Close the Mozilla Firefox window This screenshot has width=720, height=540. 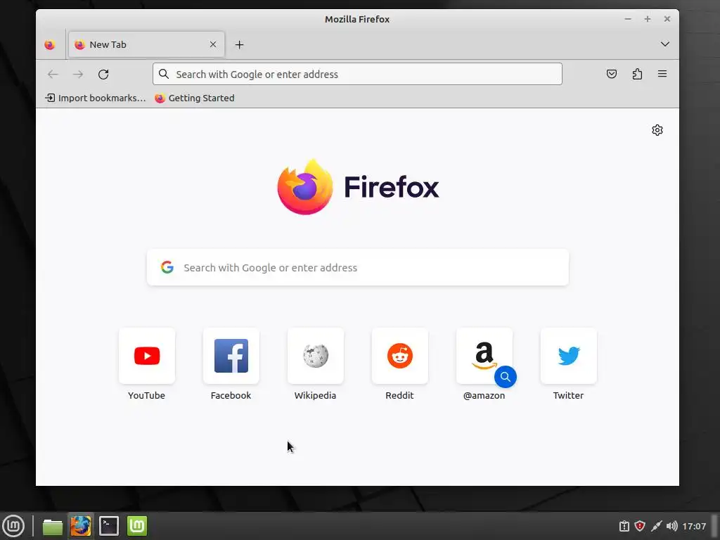[667, 19]
